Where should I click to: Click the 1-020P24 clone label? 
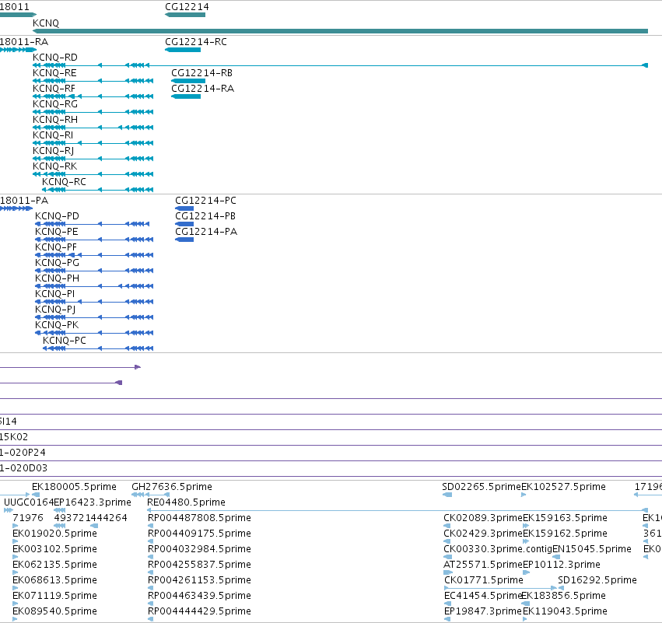pos(23,453)
